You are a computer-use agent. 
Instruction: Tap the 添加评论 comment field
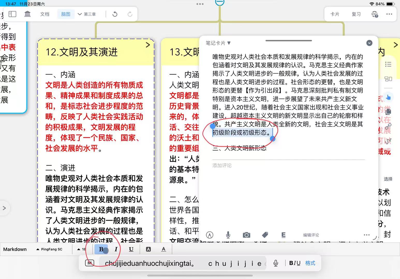288,165
